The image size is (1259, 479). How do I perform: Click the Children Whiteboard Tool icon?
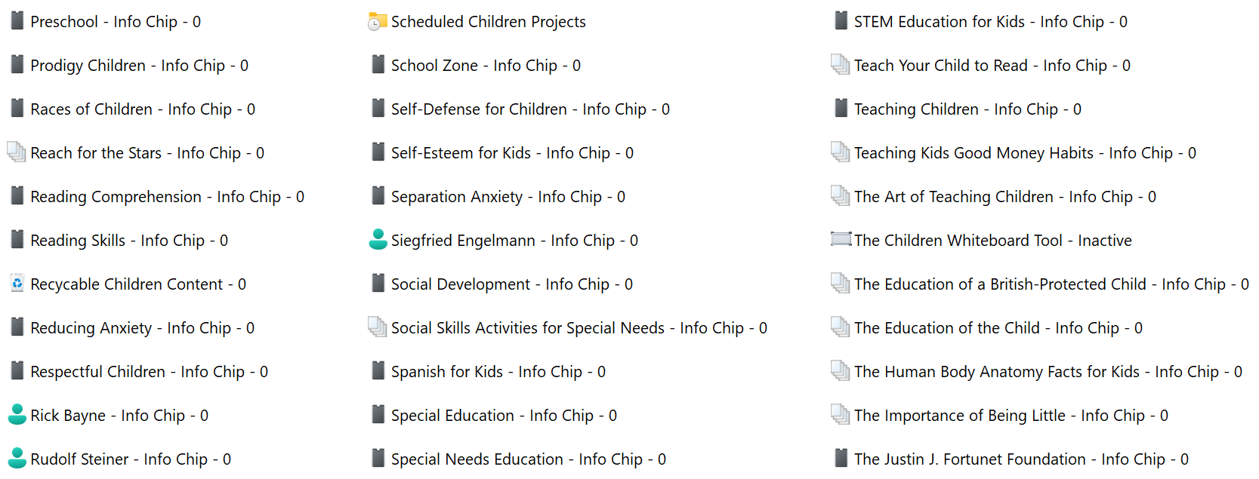[841, 240]
